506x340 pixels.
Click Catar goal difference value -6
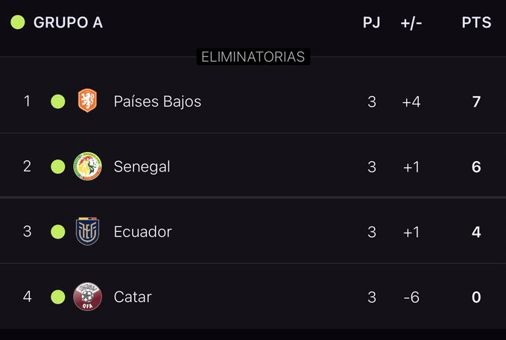pyautogui.click(x=411, y=297)
